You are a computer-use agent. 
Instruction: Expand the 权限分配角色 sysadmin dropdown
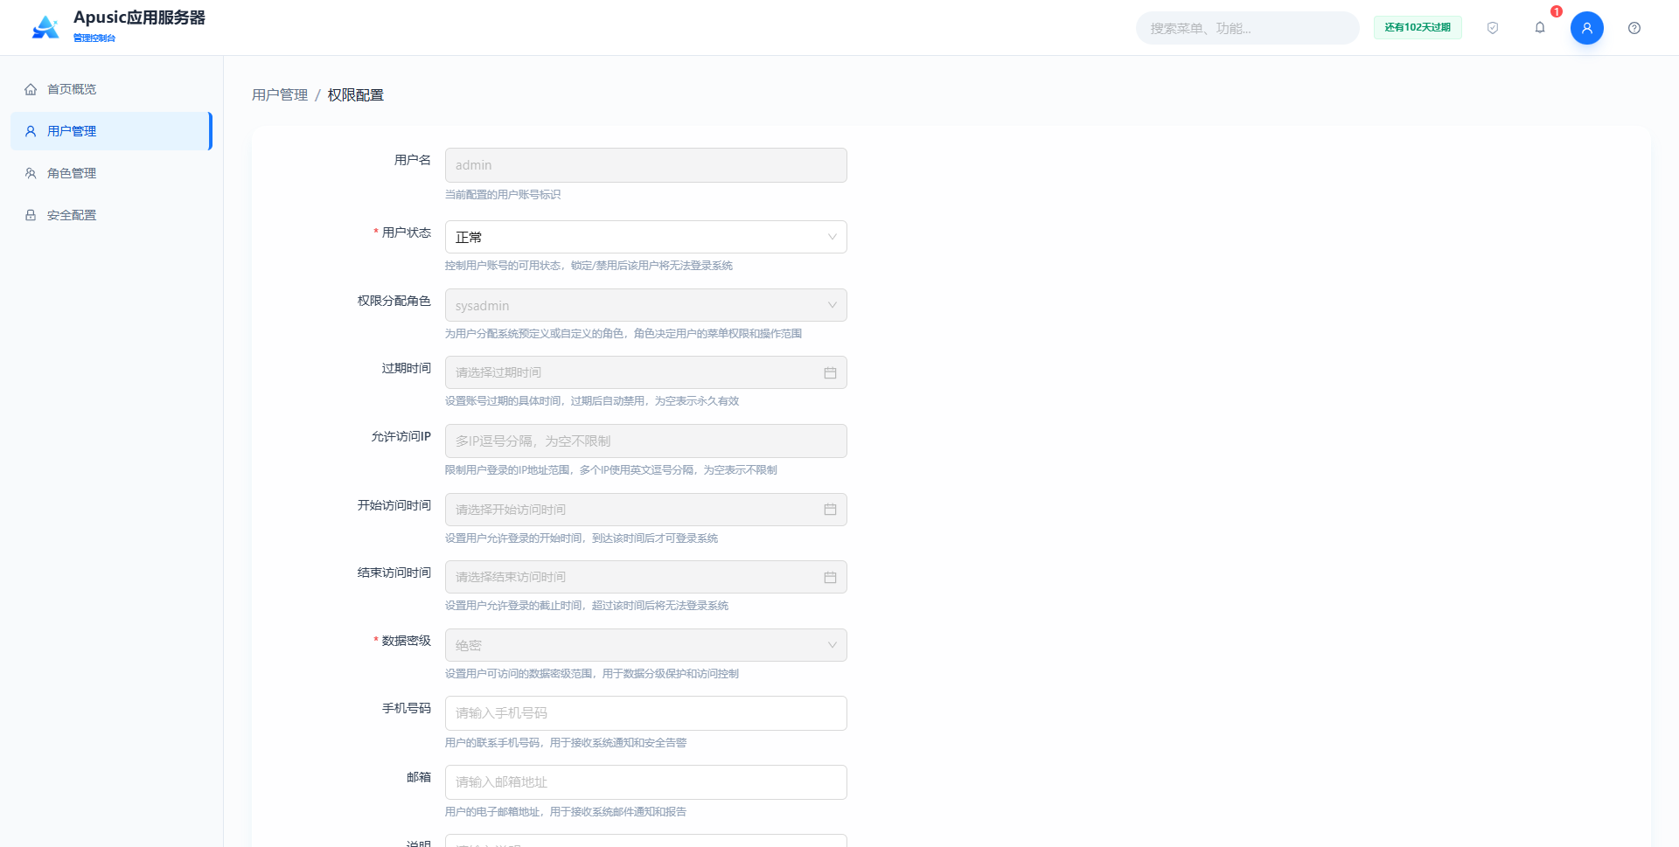pos(645,305)
